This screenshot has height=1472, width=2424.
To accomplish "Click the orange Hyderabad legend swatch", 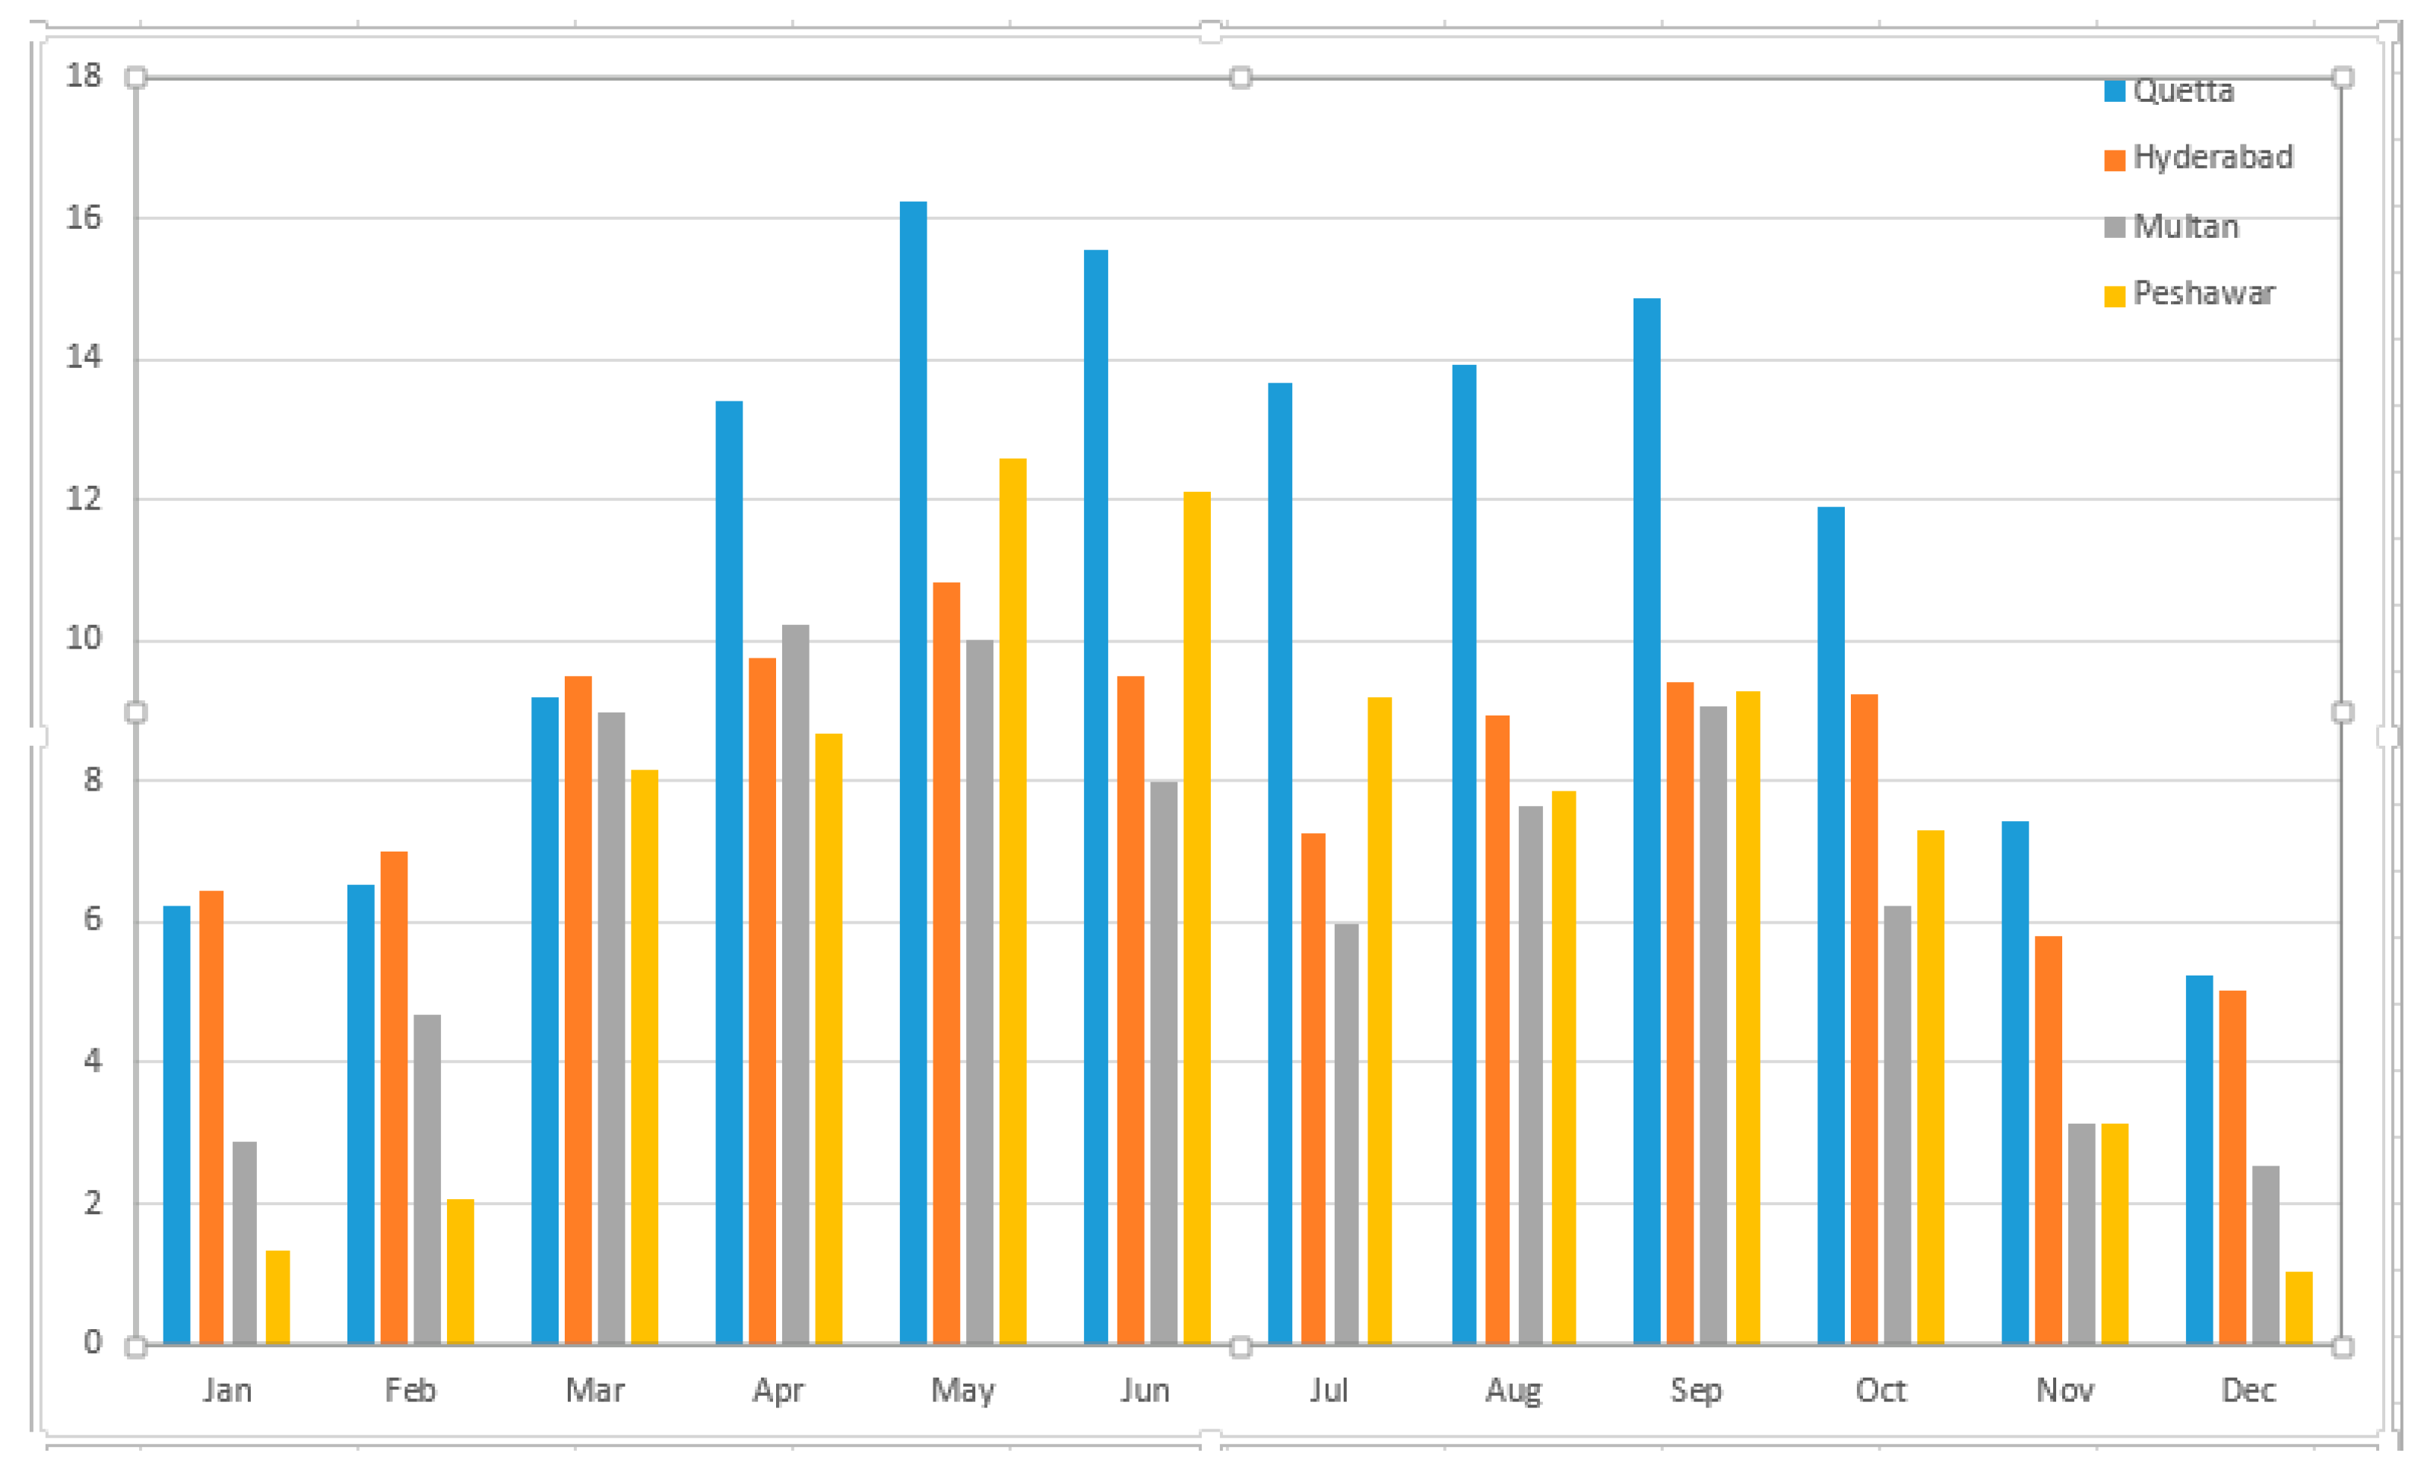I will (x=2114, y=160).
